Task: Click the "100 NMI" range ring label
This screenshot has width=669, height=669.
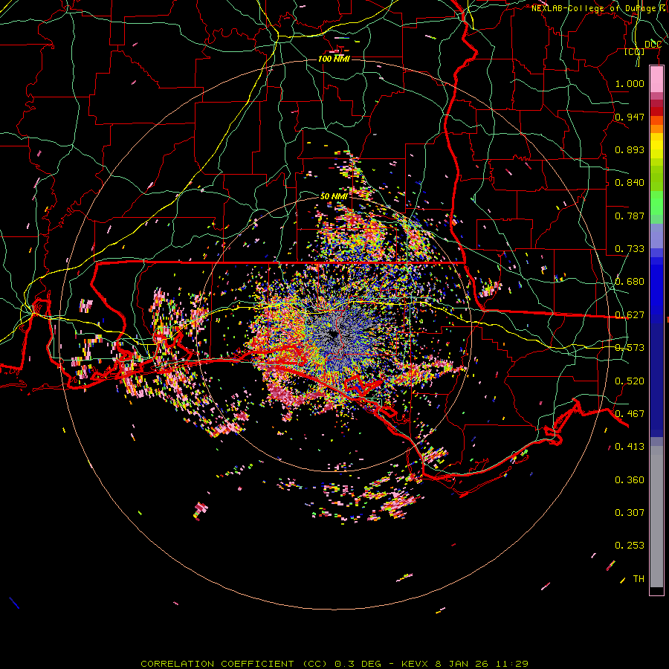Action: click(334, 59)
